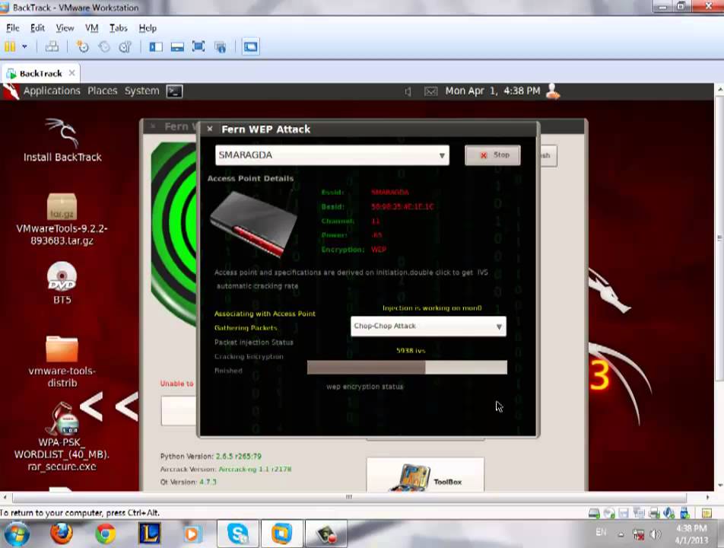This screenshot has width=724, height=548.
Task: Click the VMware pause virtual machine icon
Action: [x=10, y=46]
